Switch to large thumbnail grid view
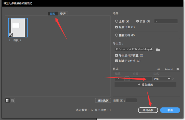This screenshot has width=185, height=120. pos(7,100)
